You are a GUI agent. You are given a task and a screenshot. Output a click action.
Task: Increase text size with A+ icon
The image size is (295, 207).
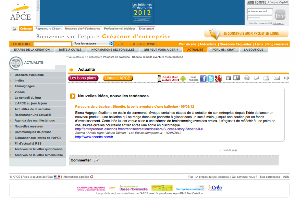pyautogui.click(x=236, y=78)
